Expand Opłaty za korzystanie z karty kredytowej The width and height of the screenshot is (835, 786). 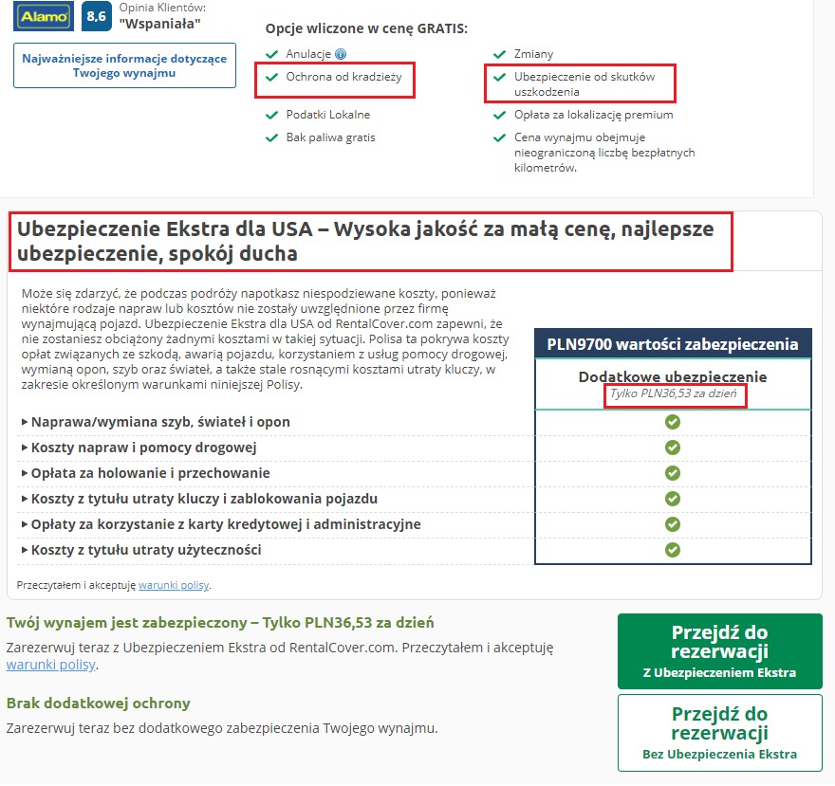[x=221, y=524]
